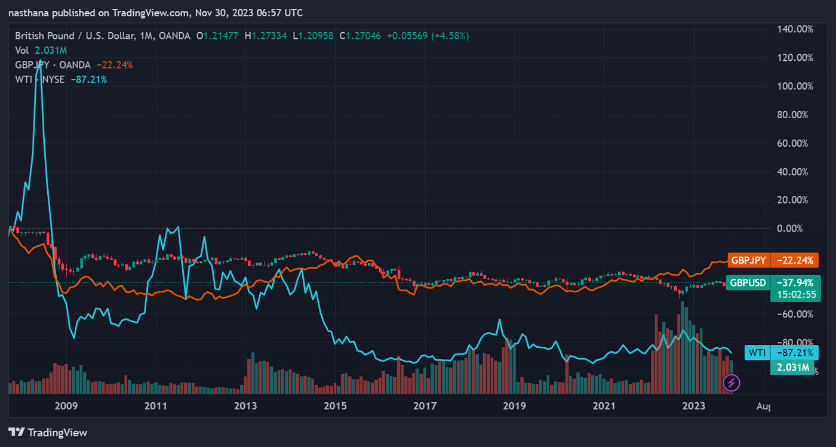
Task: Click the purple lightning bolt icon
Action: coord(732,383)
